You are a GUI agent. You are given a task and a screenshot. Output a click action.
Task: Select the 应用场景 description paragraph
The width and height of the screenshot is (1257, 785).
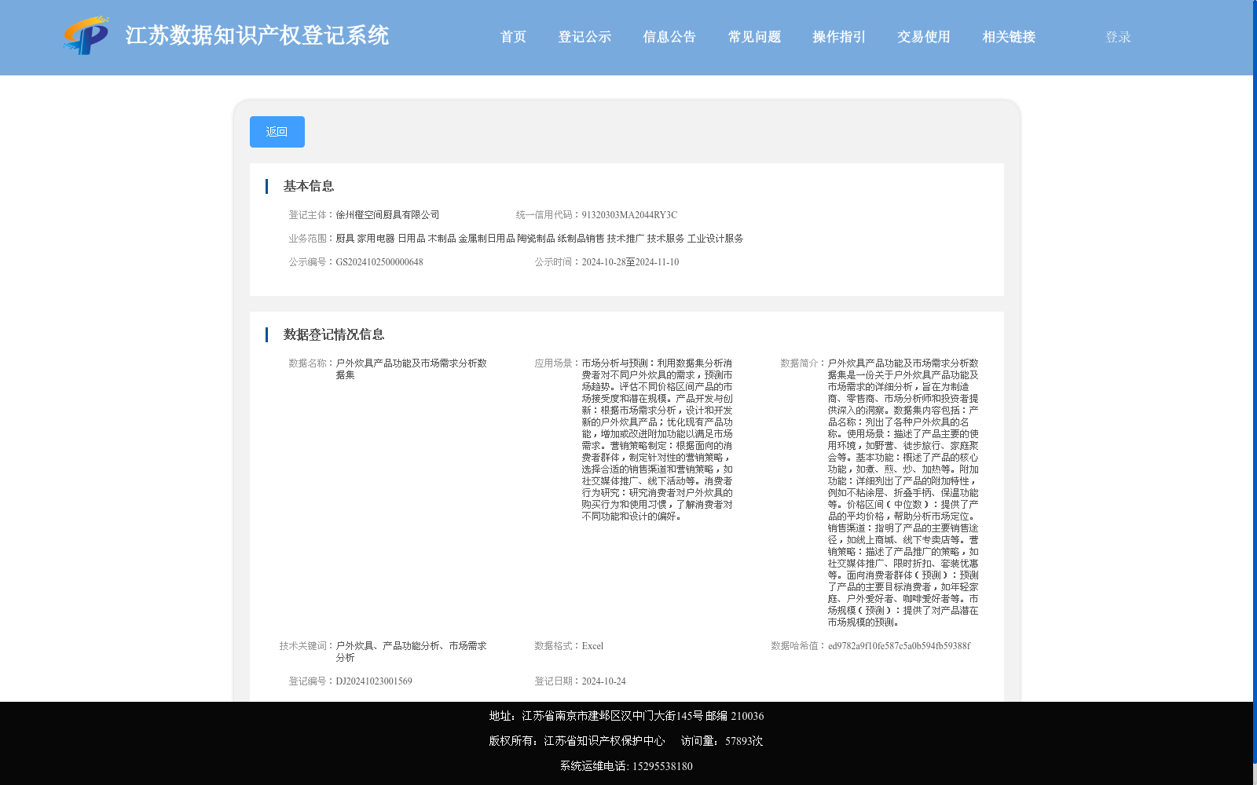click(x=658, y=440)
